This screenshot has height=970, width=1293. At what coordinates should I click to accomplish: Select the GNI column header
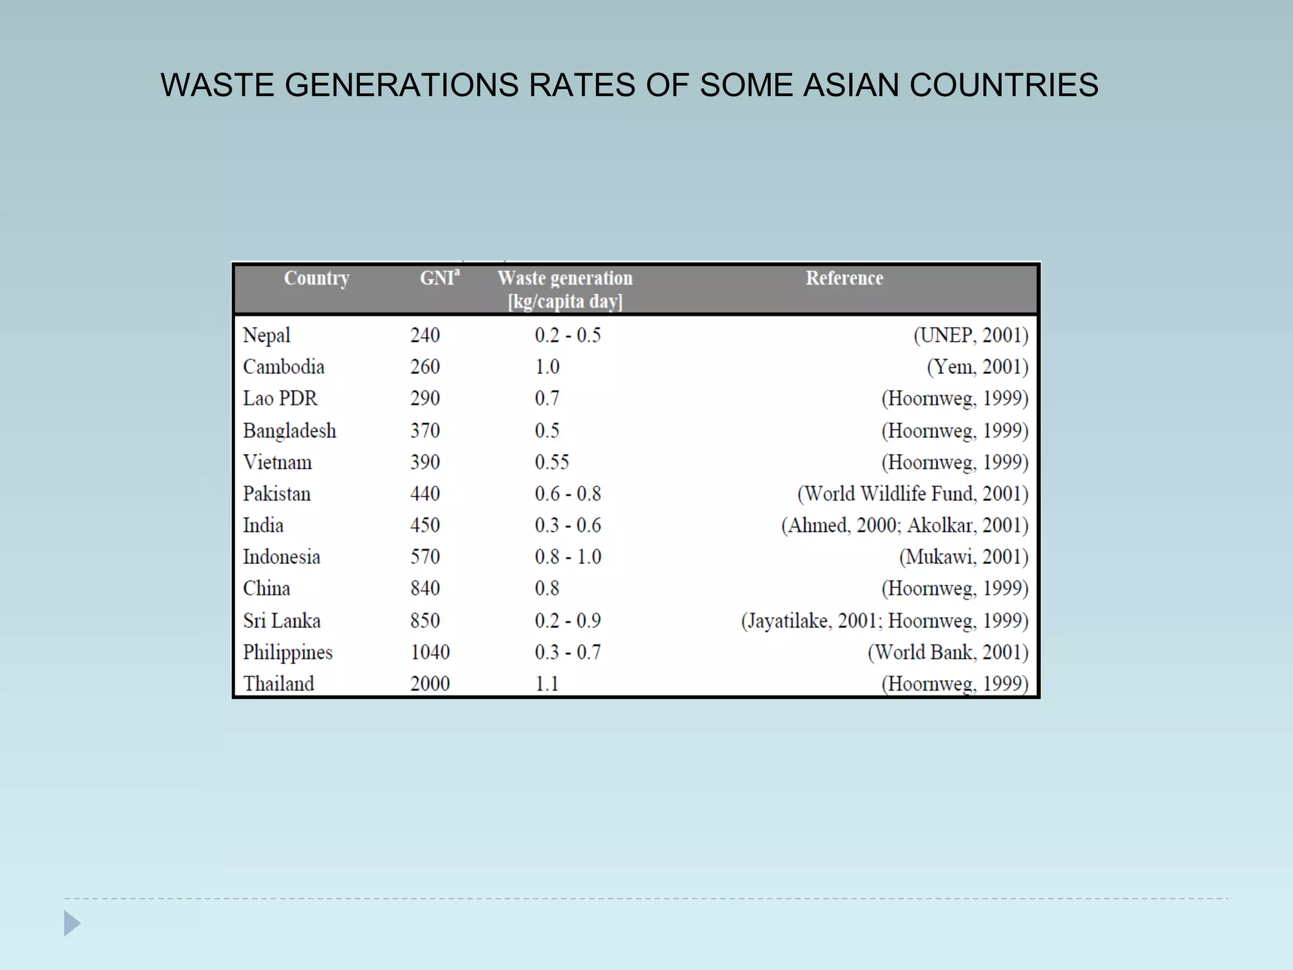point(440,277)
